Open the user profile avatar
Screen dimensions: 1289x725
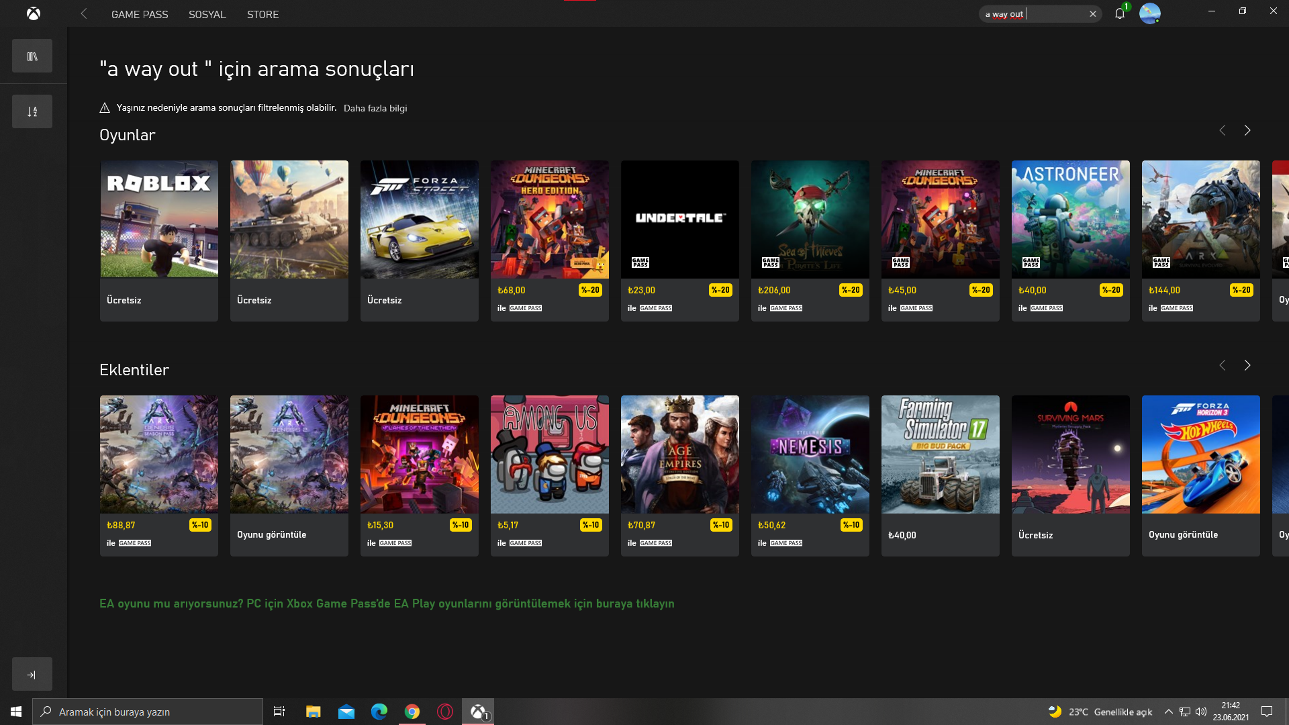coord(1149,13)
